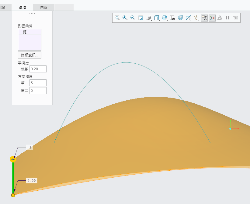
Task: Click the 0.00 dimension label on model
Action: [31, 181]
